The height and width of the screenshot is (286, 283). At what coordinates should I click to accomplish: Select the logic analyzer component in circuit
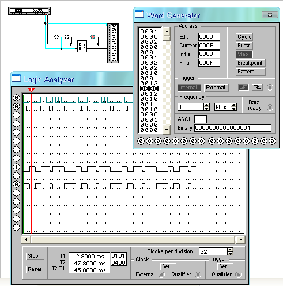(113, 43)
